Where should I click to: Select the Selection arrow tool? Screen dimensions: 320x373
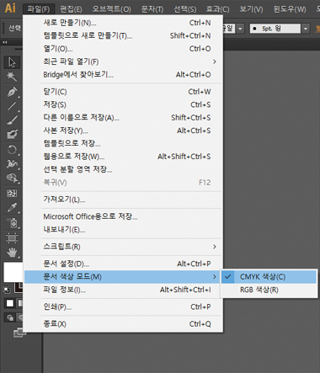(x=12, y=62)
